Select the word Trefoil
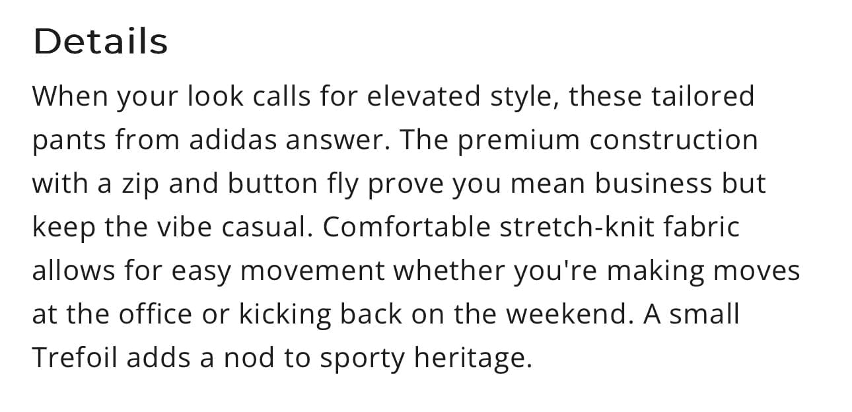Screen dimensions: 852x412 75,358
